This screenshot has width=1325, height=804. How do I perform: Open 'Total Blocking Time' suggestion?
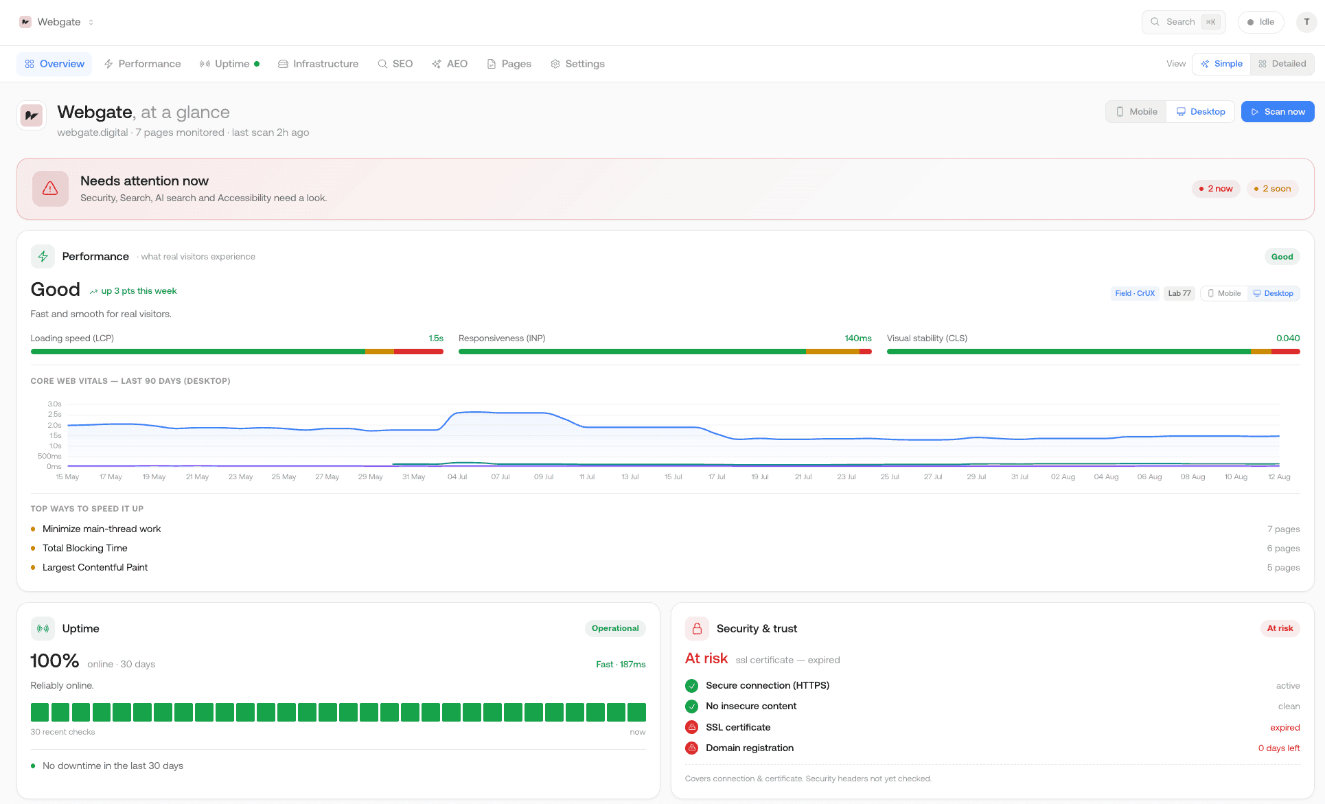[x=85, y=548]
